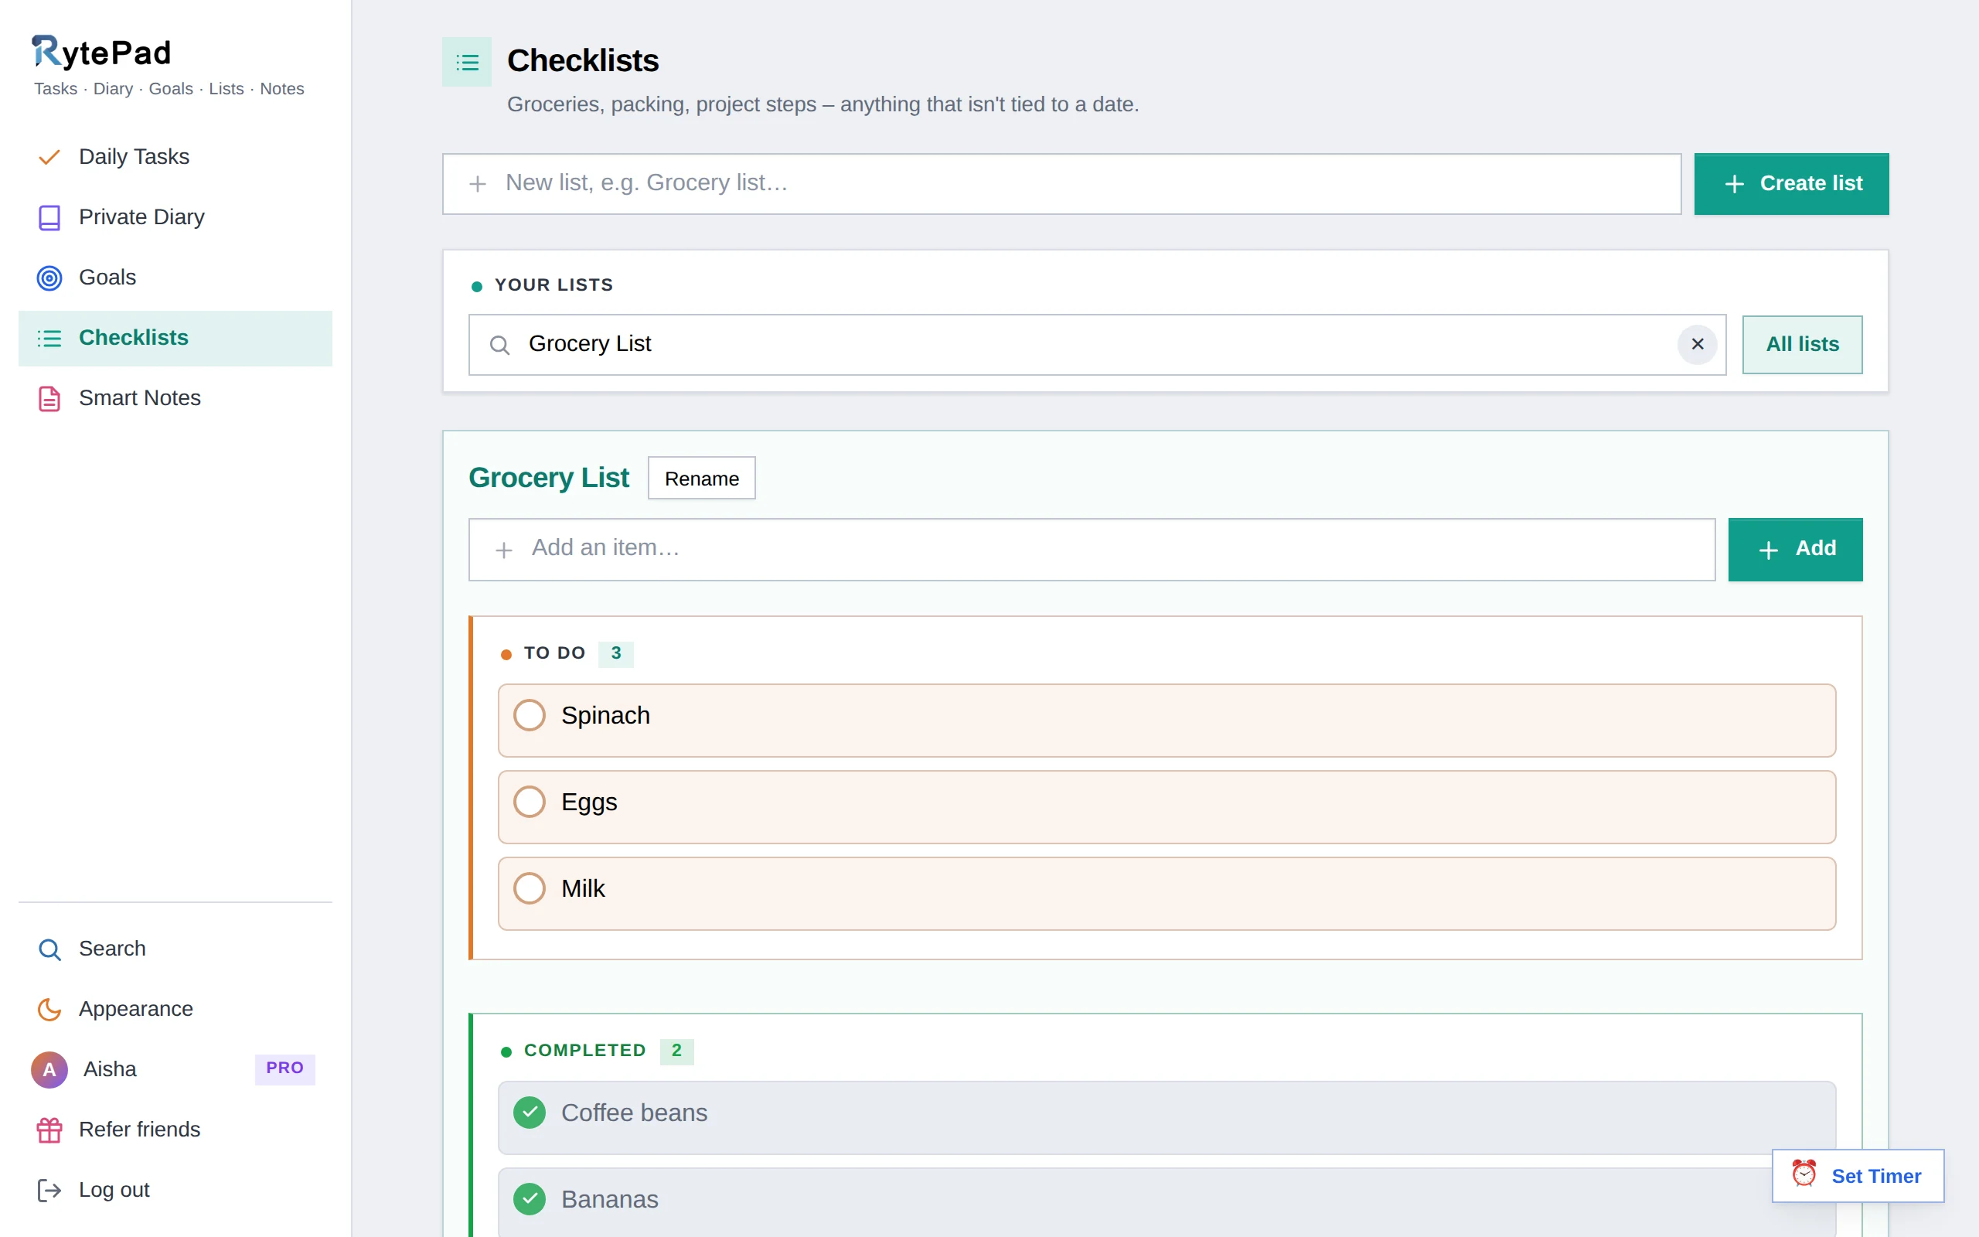Click Refer friends link
Viewport: 1979px width, 1237px height.
click(x=175, y=1130)
